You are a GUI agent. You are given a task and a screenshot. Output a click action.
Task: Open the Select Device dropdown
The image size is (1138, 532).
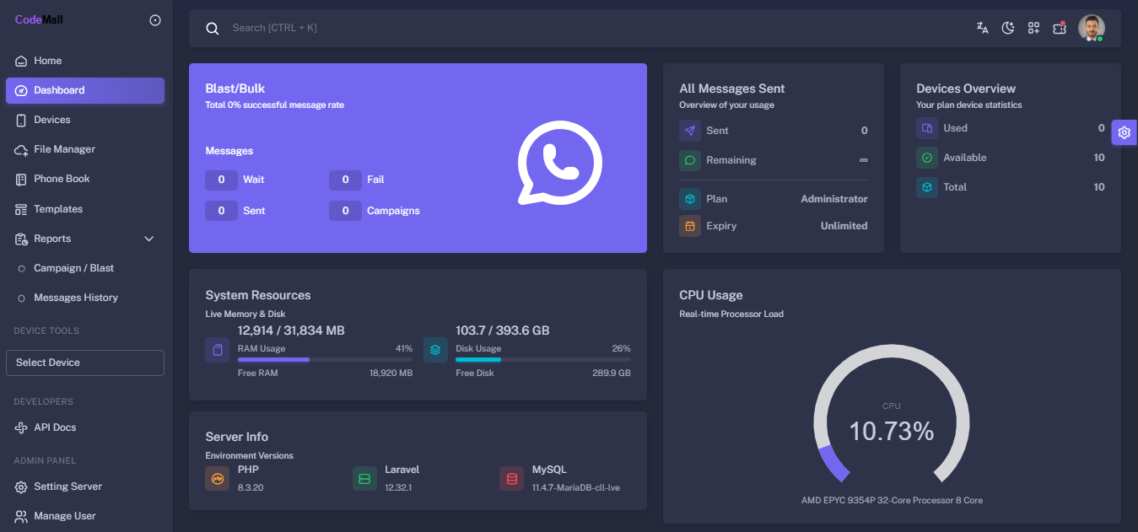(x=85, y=363)
